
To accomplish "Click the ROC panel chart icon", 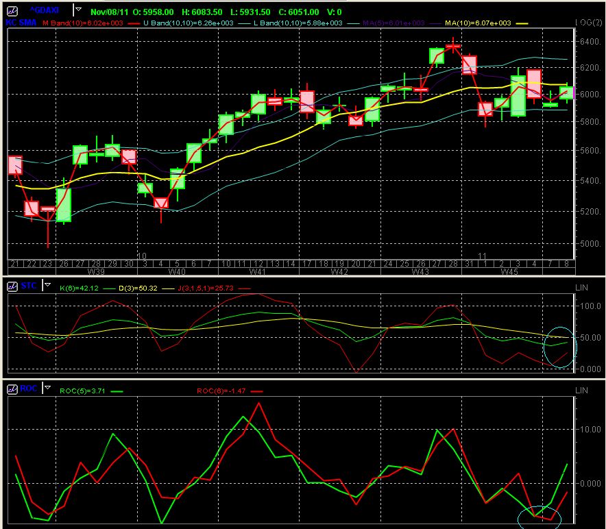I will click(12, 389).
